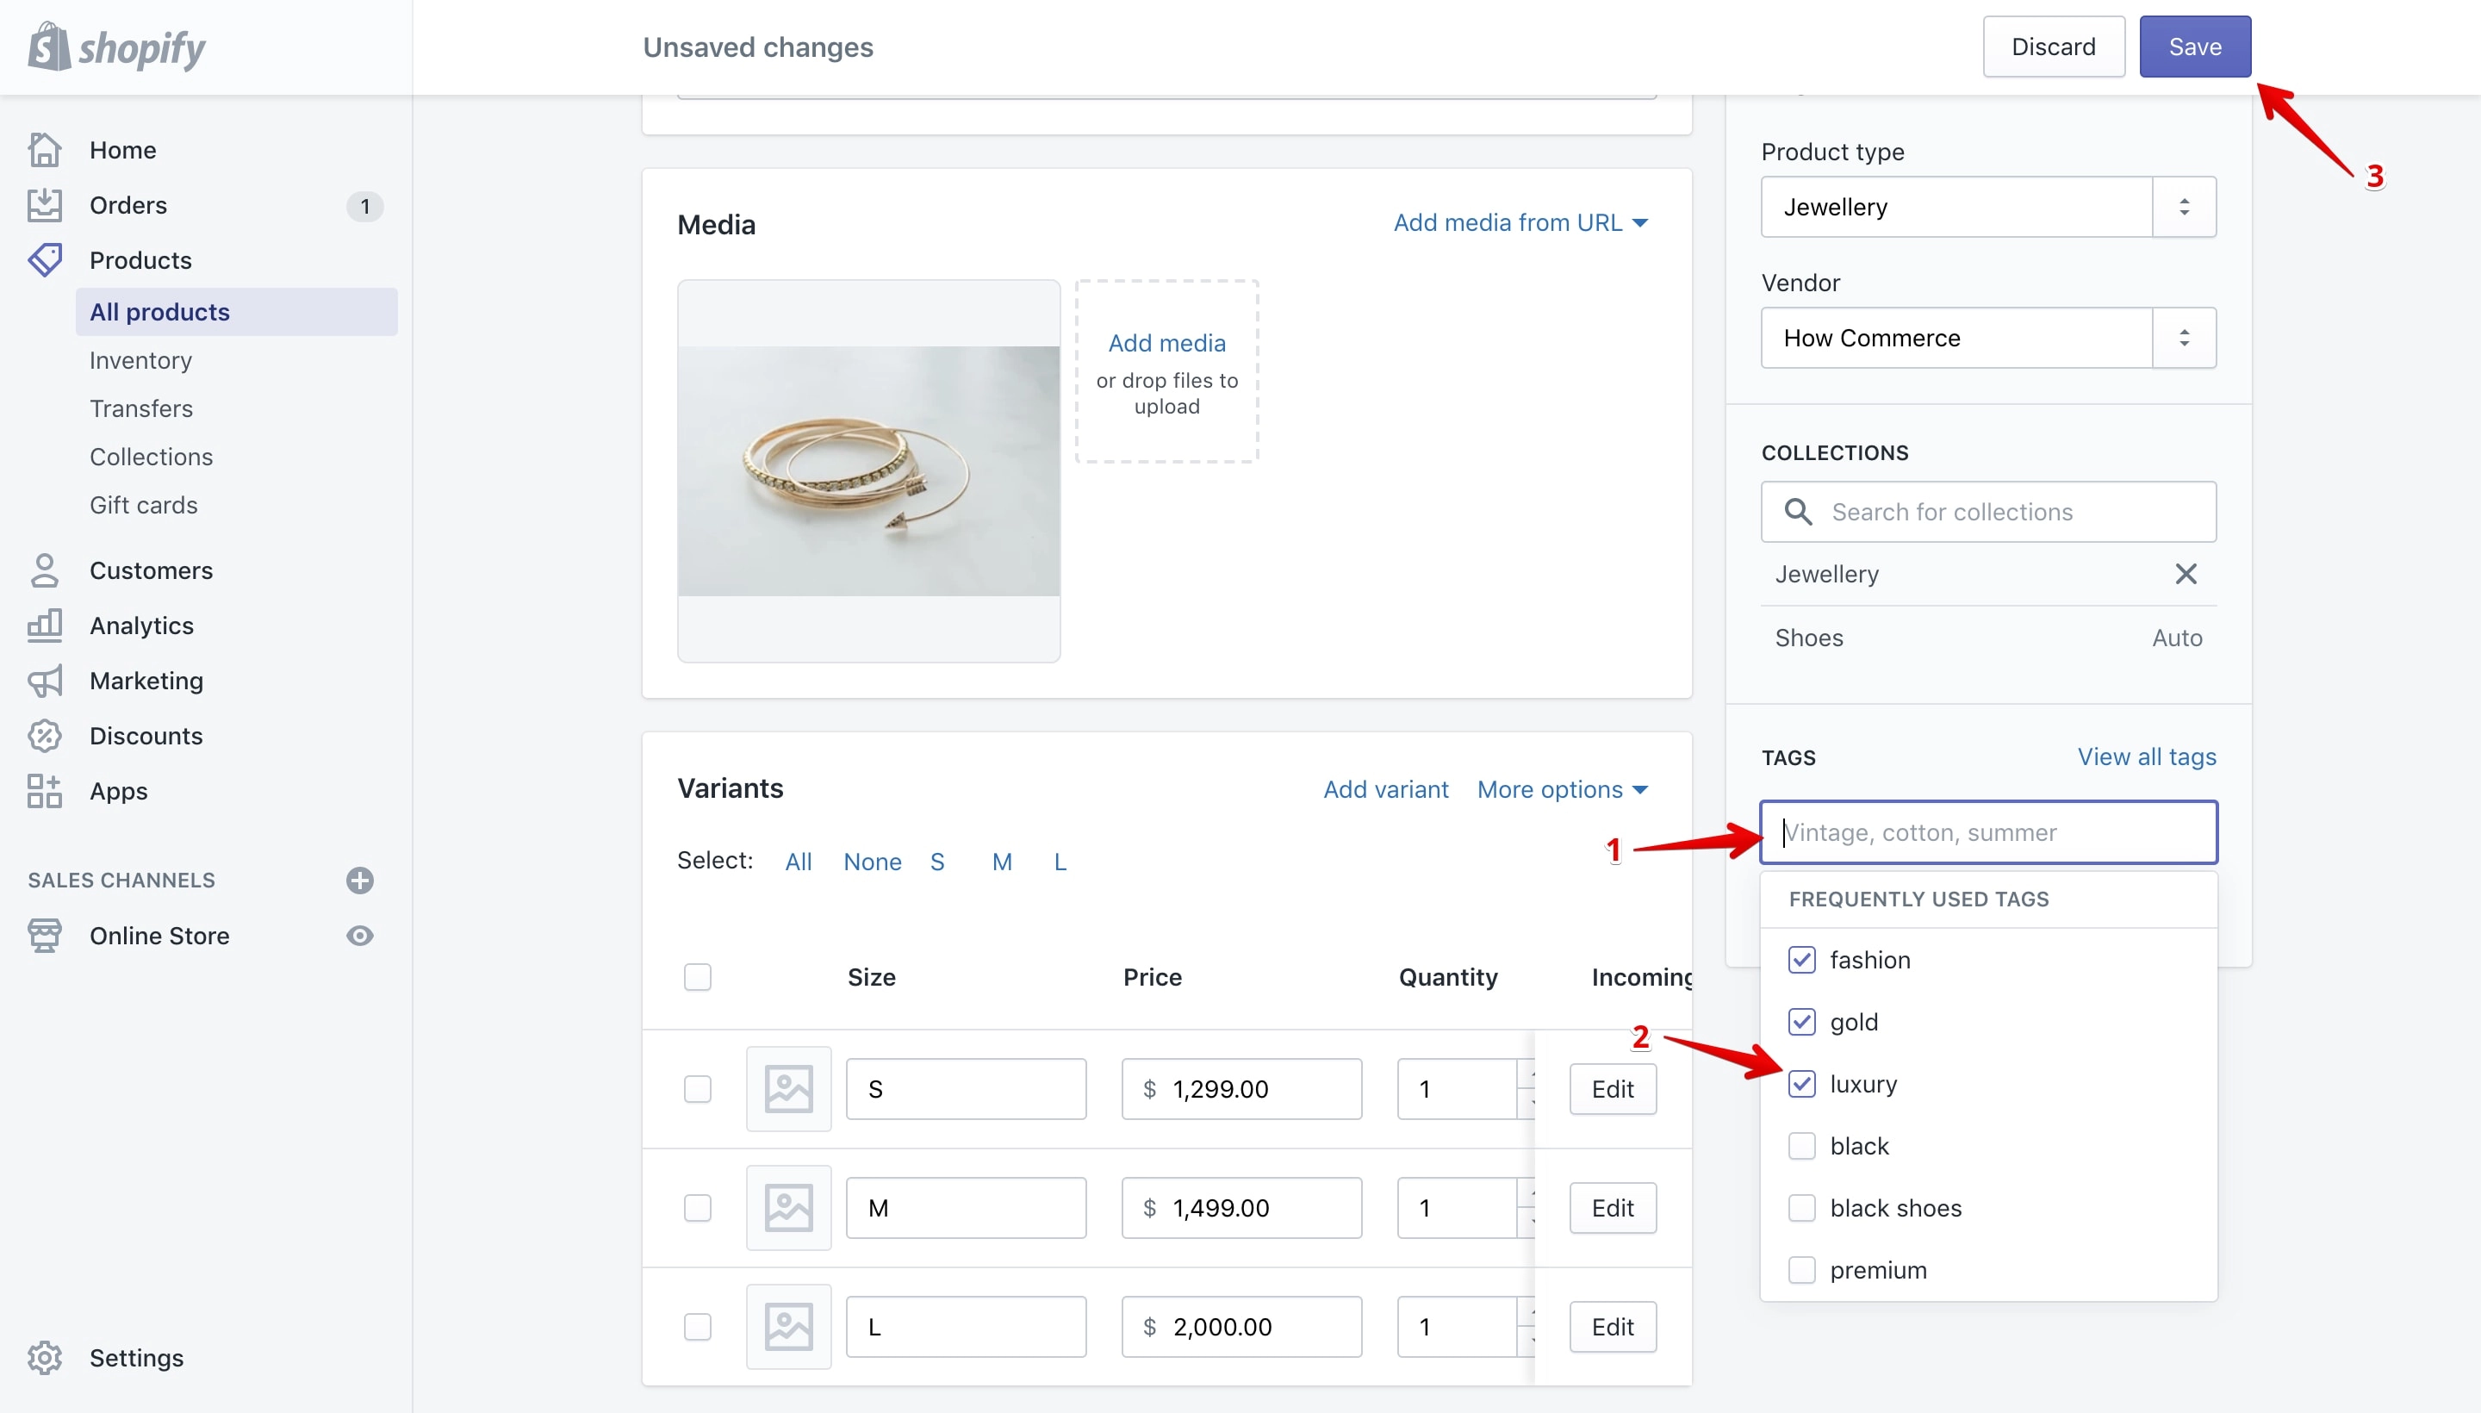Click the Marketing megaphone icon
This screenshot has width=2481, height=1413.
point(45,682)
